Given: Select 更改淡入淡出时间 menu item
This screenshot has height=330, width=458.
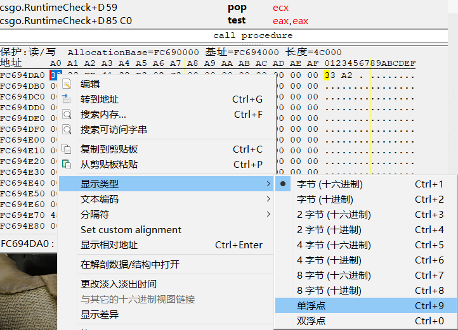Looking at the screenshot, I should point(166,284).
